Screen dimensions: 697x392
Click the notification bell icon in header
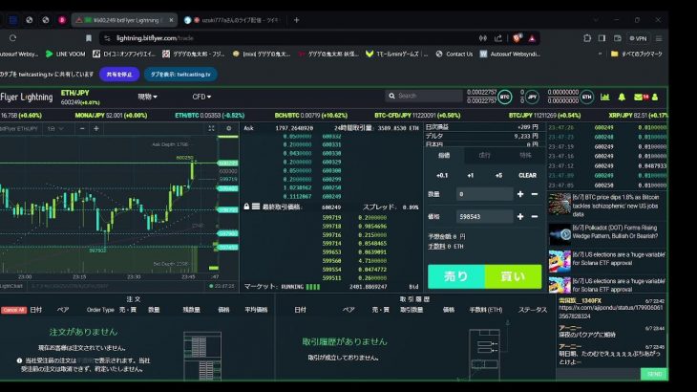622,97
